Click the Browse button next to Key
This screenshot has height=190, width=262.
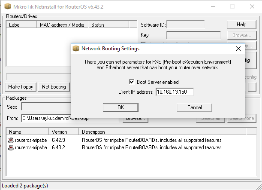point(241,35)
